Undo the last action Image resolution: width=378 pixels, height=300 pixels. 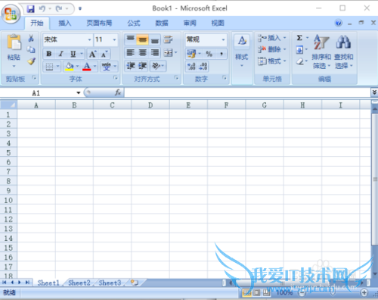[42, 9]
